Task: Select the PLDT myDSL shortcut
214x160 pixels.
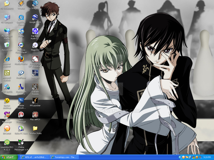Action: click(7, 89)
